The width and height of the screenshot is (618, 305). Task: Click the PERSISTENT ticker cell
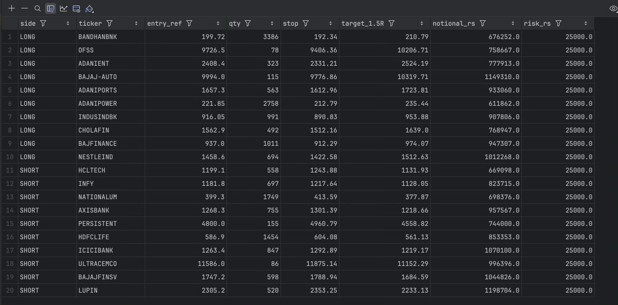110,224
